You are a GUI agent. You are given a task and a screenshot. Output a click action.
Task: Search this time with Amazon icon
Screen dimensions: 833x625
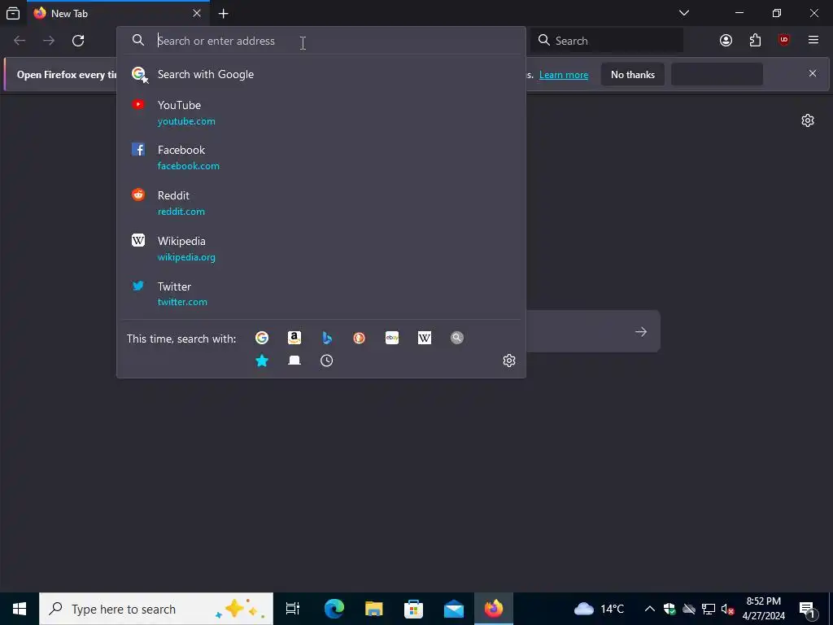(294, 338)
